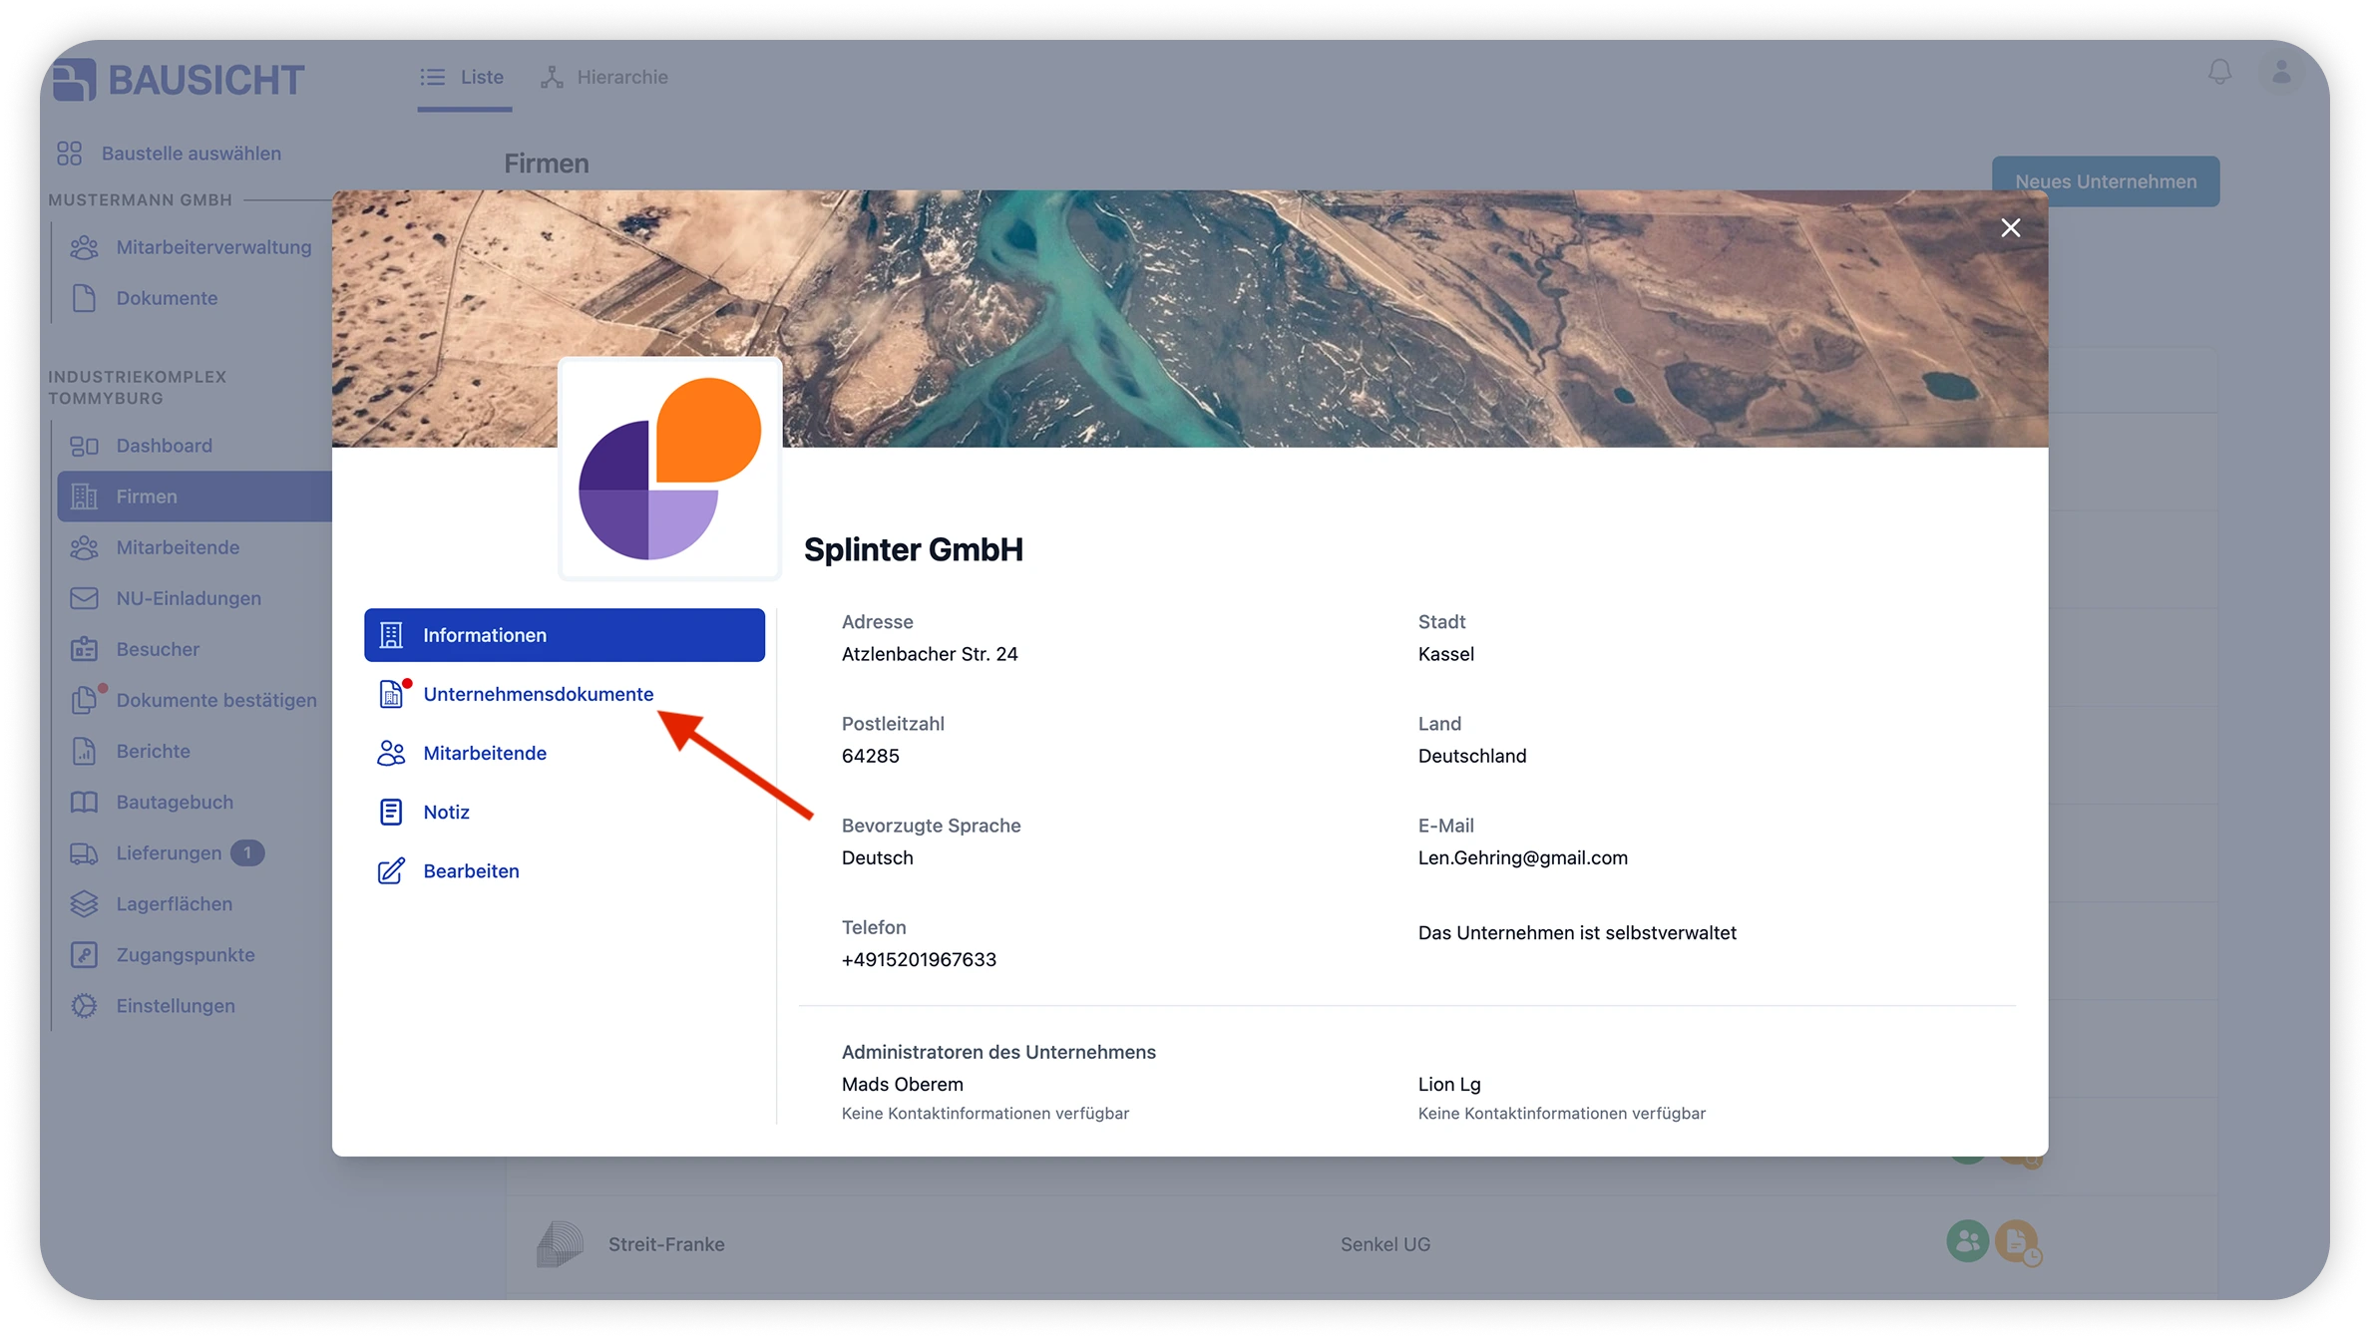
Task: Click the Splinter GmbH banner image
Action: coord(1190,318)
